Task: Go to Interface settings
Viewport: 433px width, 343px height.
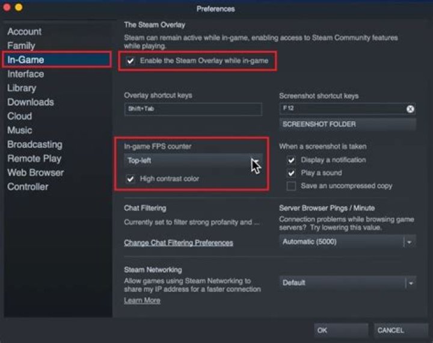Action: tap(26, 74)
